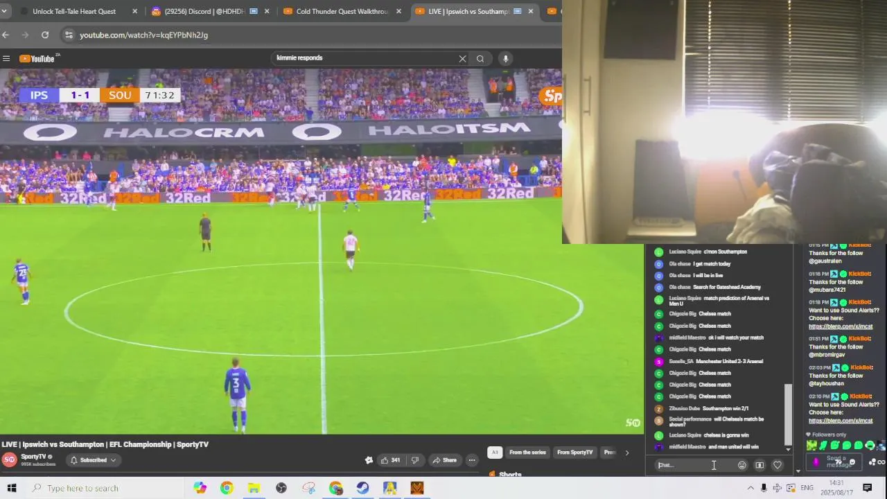The height and width of the screenshot is (499, 887).
Task: Open SportyTV channel name link
Action: (x=33, y=457)
